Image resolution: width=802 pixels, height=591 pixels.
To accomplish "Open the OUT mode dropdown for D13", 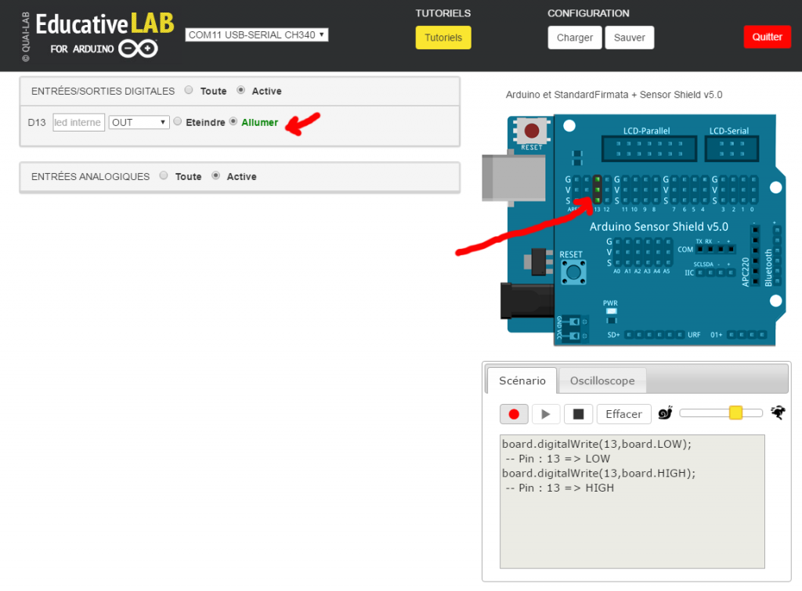I will click(139, 121).
